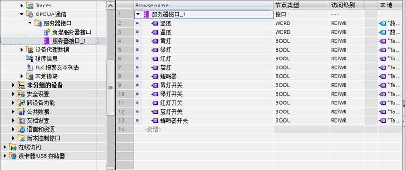Select the 黄灯 row name
This screenshot has height=170, width=406.
coord(166,41)
